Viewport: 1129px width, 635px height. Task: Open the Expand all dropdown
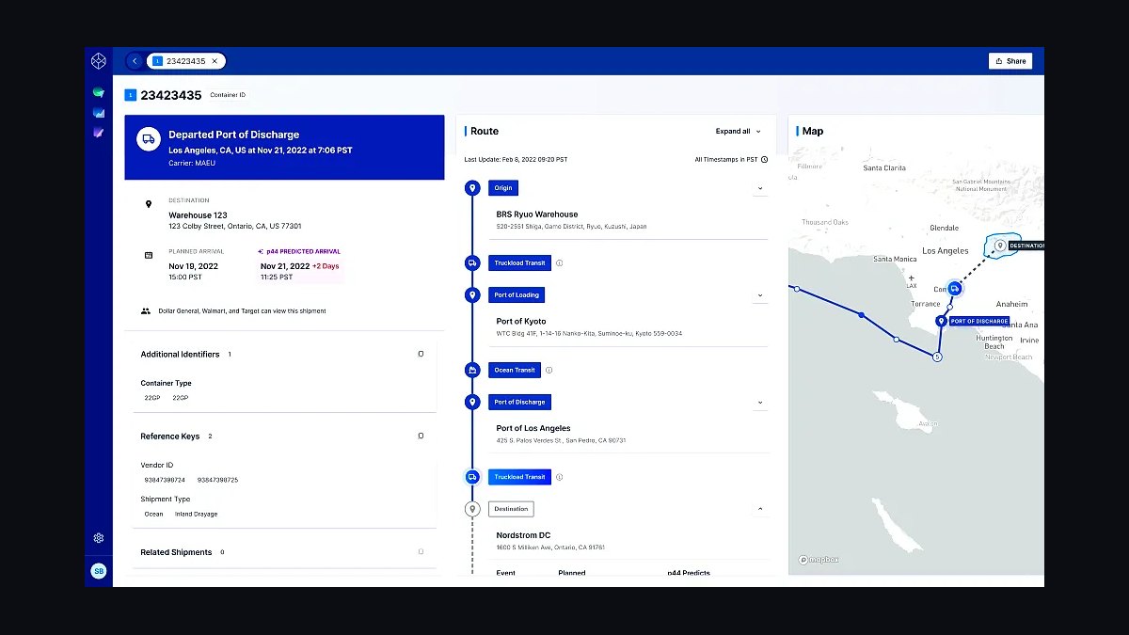click(x=739, y=132)
